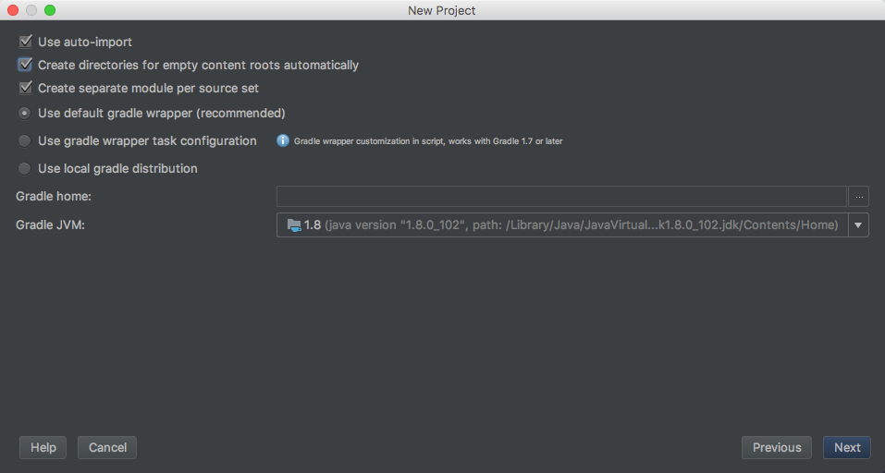
Task: Click the Gradle home path field
Action: 561,197
